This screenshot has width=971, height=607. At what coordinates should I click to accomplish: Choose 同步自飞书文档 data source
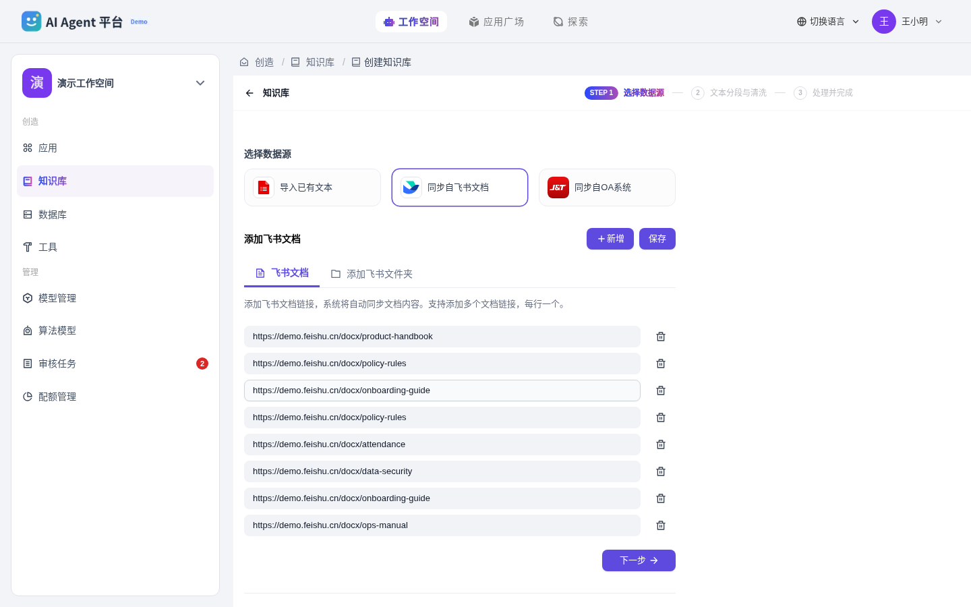point(460,187)
